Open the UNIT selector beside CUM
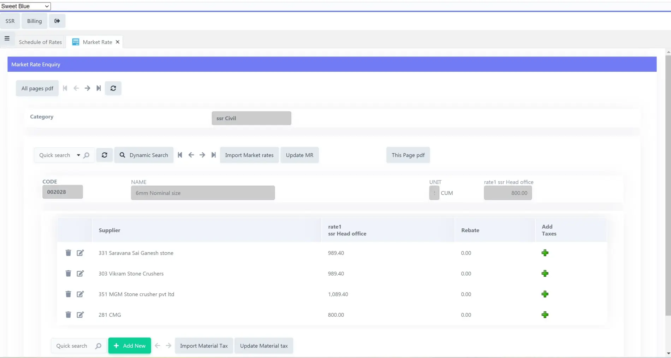671x358 pixels. 434,193
